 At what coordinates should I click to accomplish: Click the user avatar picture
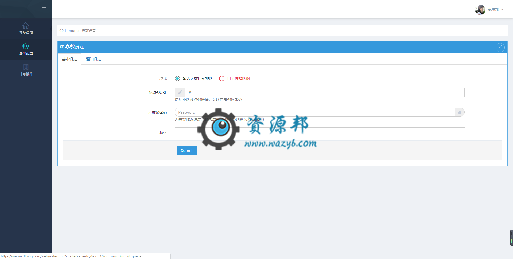pos(480,9)
